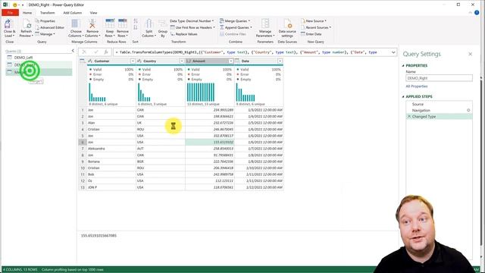The image size is (485, 273).
Task: Select the Country cell 'BGR'
Action: click(x=161, y=162)
